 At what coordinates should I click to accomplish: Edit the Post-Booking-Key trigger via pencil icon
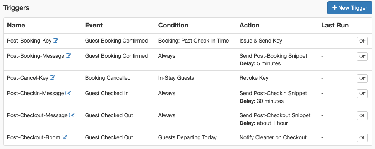pyautogui.click(x=56, y=41)
